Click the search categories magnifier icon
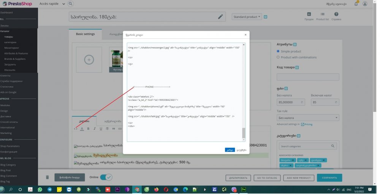This screenshot has height=194, width=380. [x=333, y=146]
